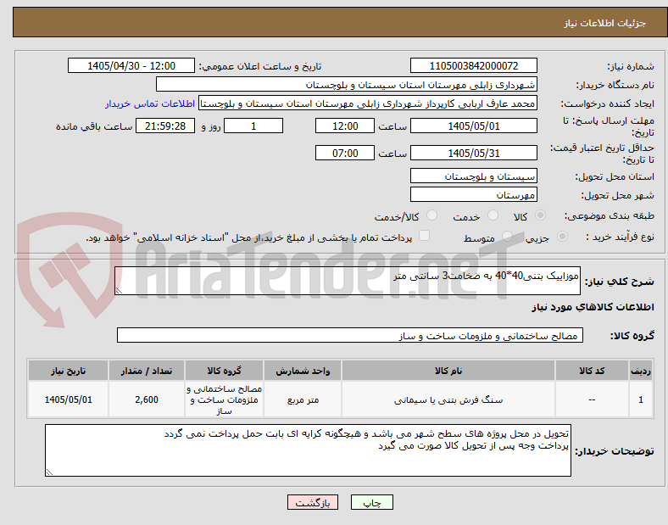
Task: Click the announcement date field 1405/04/30
Action: click(x=131, y=65)
